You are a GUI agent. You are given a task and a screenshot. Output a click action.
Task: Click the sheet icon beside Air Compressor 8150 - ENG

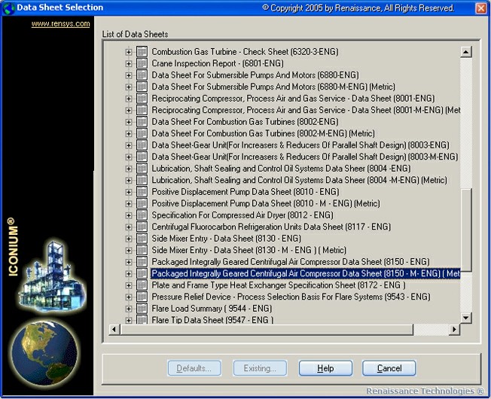click(142, 262)
